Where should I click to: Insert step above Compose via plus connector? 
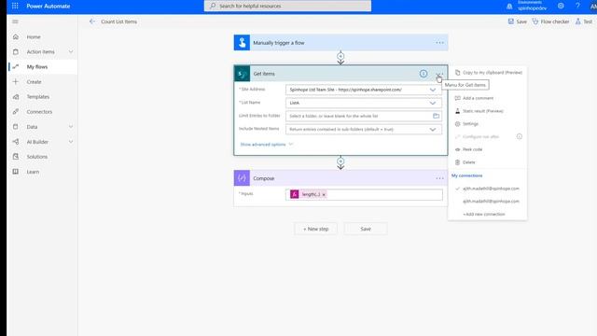pos(340,161)
